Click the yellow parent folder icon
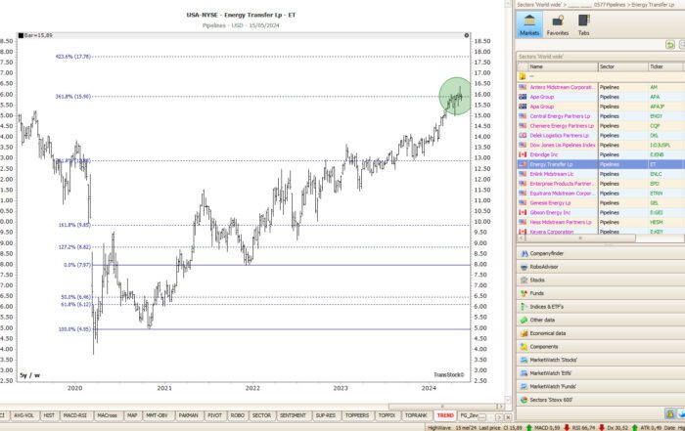Viewport: 685px width, 431px height. (523, 76)
